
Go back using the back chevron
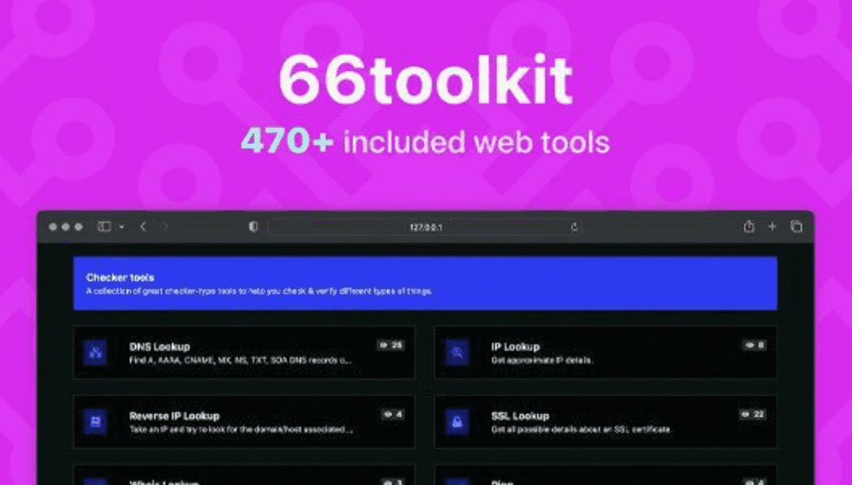click(x=143, y=227)
